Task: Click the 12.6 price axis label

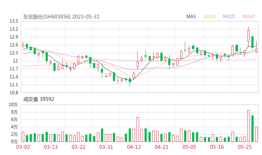Action: [14, 45]
